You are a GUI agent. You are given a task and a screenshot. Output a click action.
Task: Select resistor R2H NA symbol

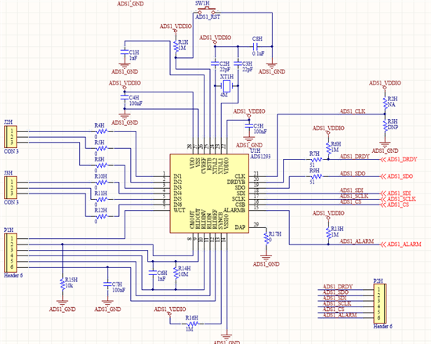coord(385,102)
